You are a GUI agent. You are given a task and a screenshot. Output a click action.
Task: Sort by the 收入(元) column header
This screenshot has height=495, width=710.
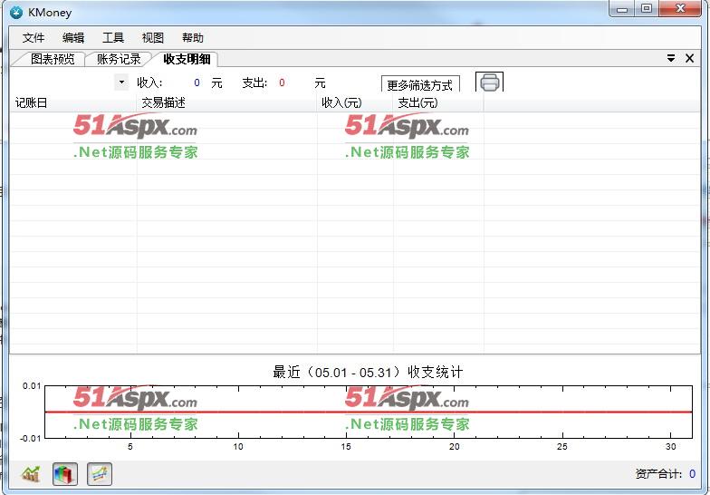[355, 103]
